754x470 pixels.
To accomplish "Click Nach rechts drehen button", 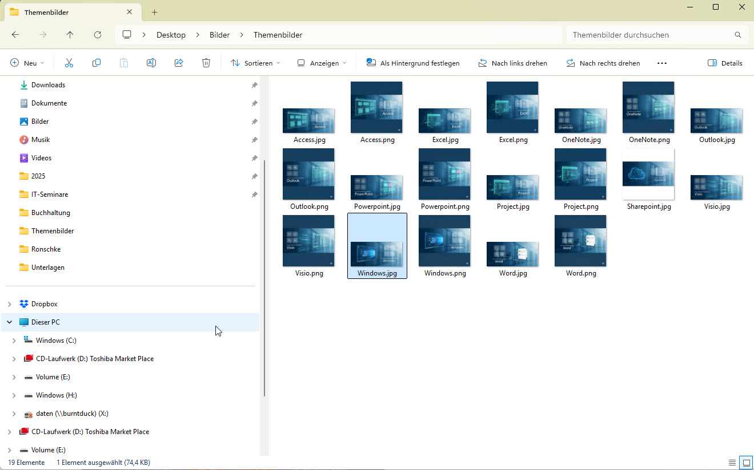I will [603, 63].
